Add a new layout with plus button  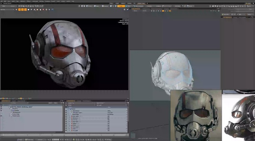pos(147,3)
